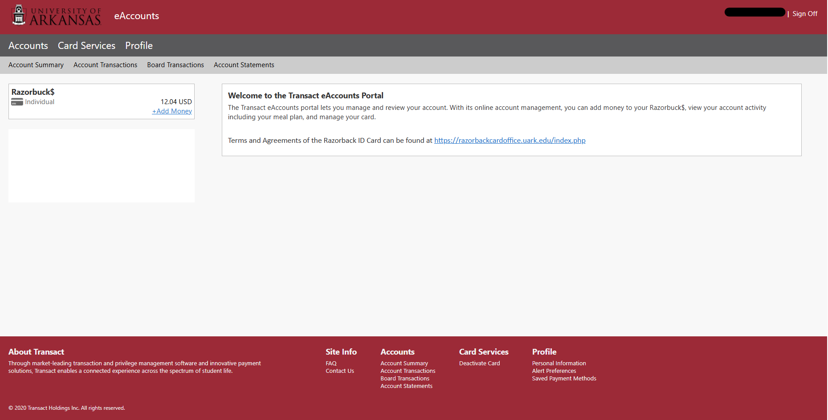828x420 pixels.
Task: Open the Profile menu
Action: (139, 45)
